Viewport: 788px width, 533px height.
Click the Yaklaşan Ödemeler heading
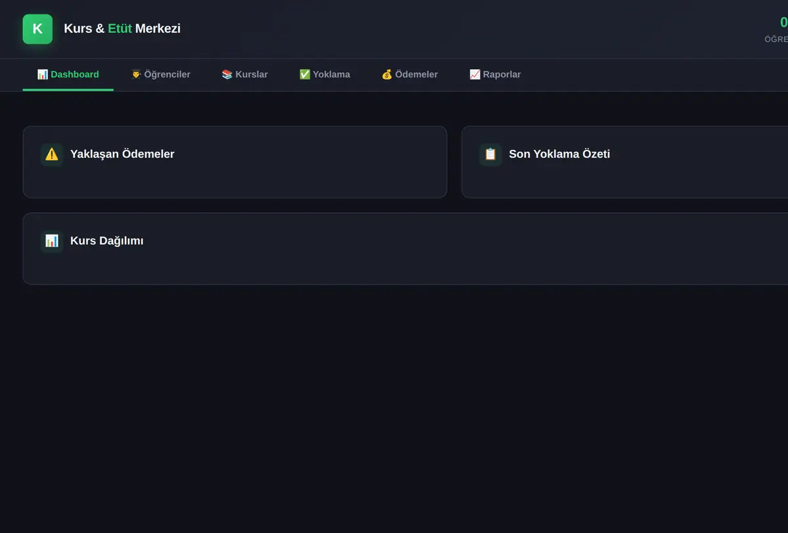tap(122, 154)
